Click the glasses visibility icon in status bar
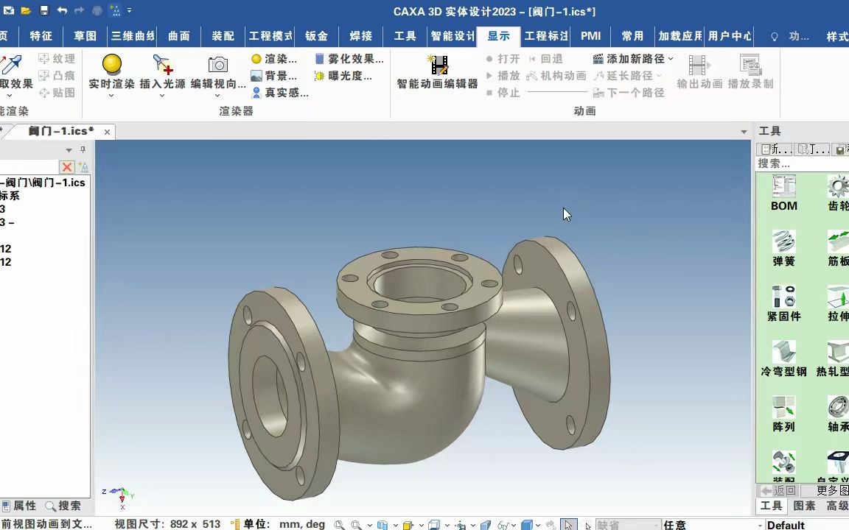849x530 pixels. 503,524
